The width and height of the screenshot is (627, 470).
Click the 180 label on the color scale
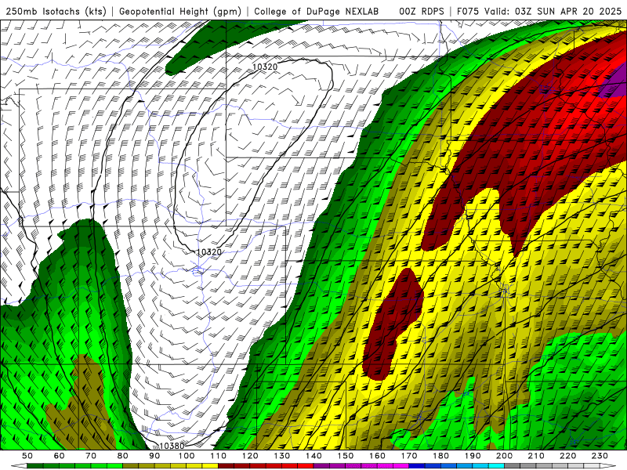coord(441,456)
